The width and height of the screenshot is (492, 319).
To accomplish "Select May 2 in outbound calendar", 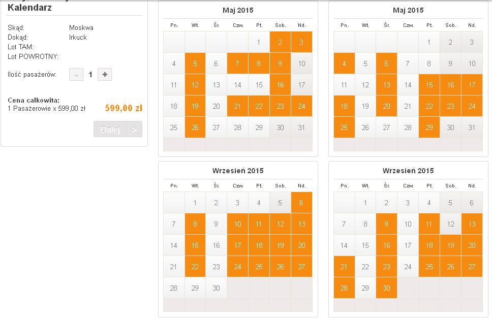I will [x=280, y=42].
